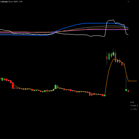The width and height of the screenshot is (139, 139).
Task: Click the flat end of the orange price line
Action: click(133, 81)
